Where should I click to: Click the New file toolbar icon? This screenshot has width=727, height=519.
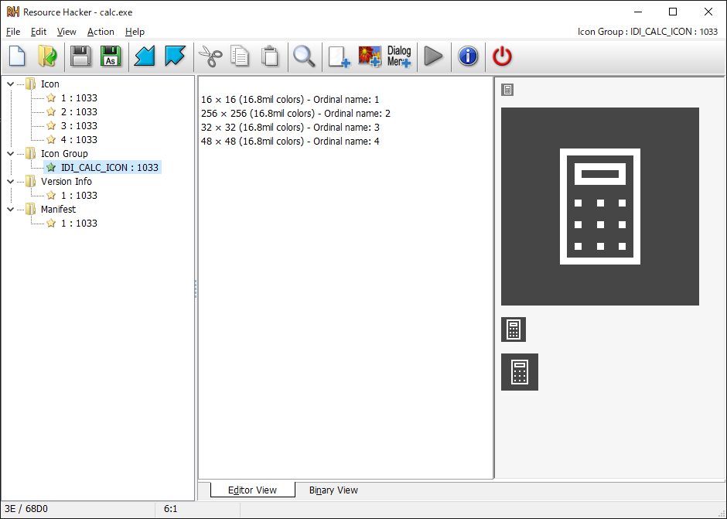pyautogui.click(x=18, y=56)
